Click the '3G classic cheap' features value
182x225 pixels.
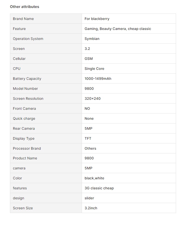tap(99, 188)
